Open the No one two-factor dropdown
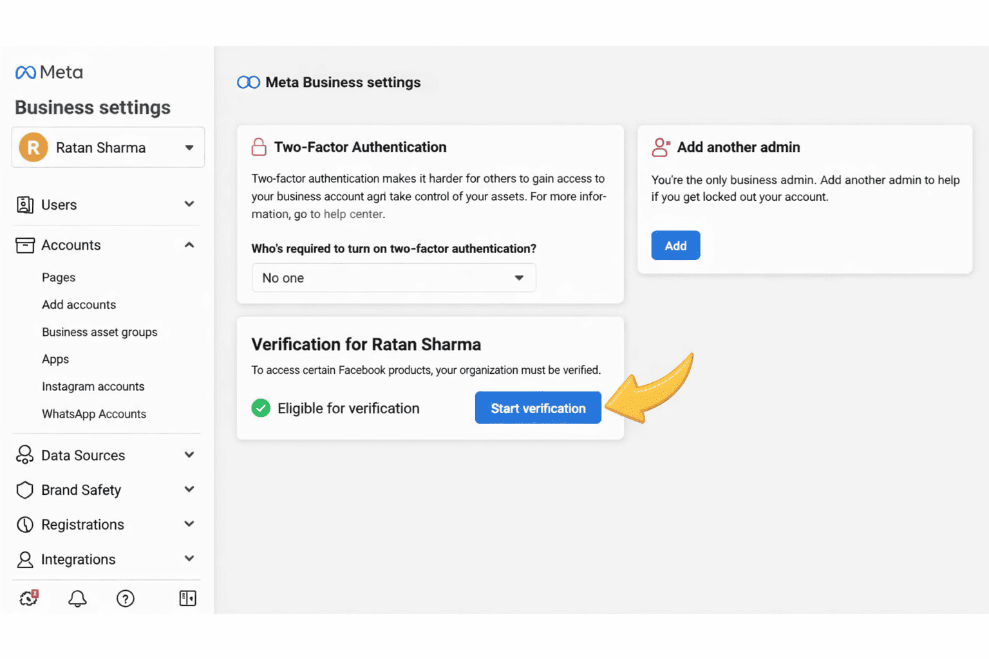 point(393,278)
